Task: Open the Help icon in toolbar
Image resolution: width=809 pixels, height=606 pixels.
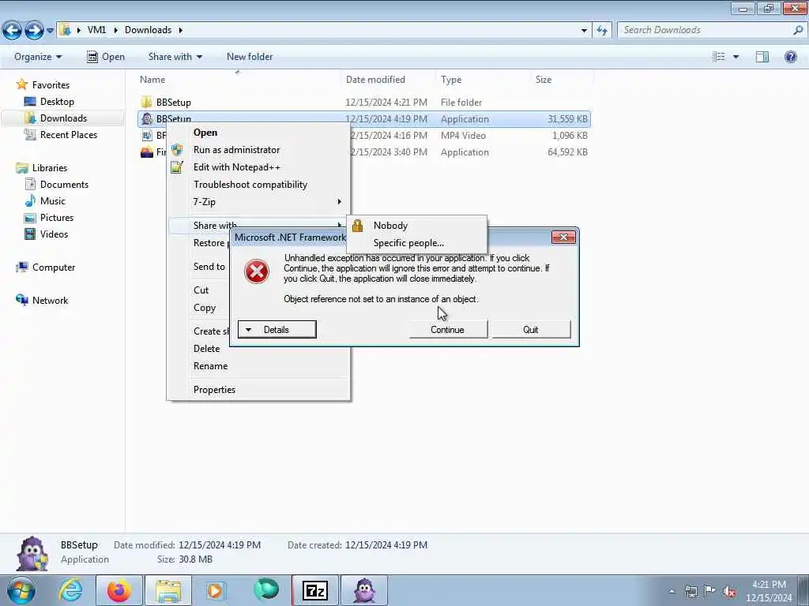Action: coord(790,57)
